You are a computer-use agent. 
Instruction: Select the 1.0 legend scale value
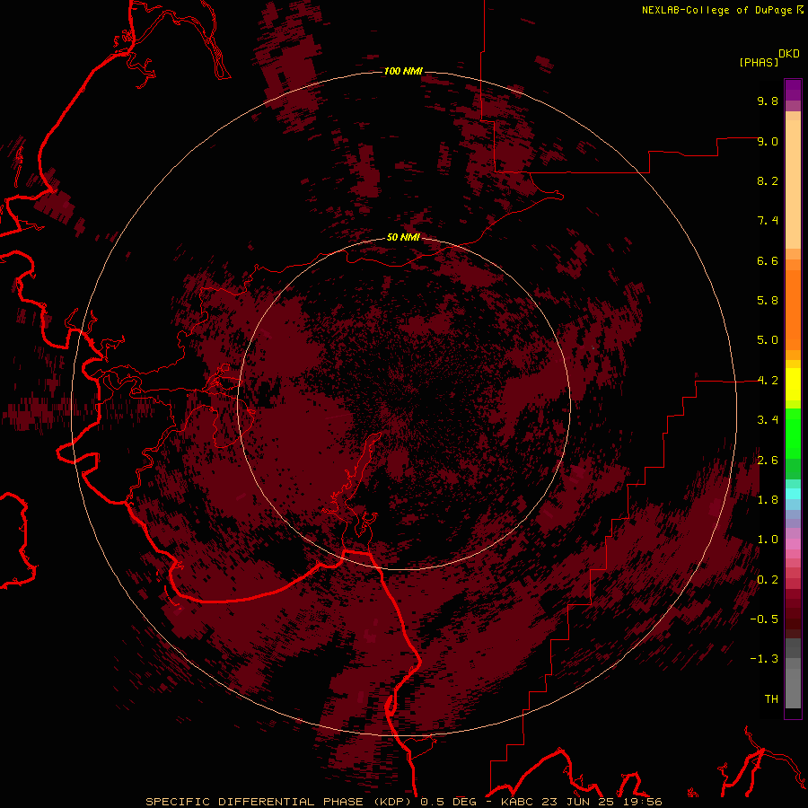click(768, 540)
